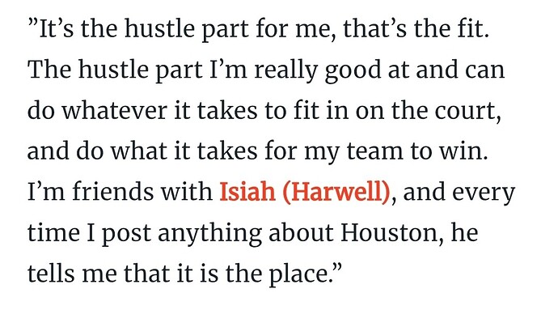Click the word "fit." ending first line
The height and width of the screenshot is (310, 558).
pos(473,29)
